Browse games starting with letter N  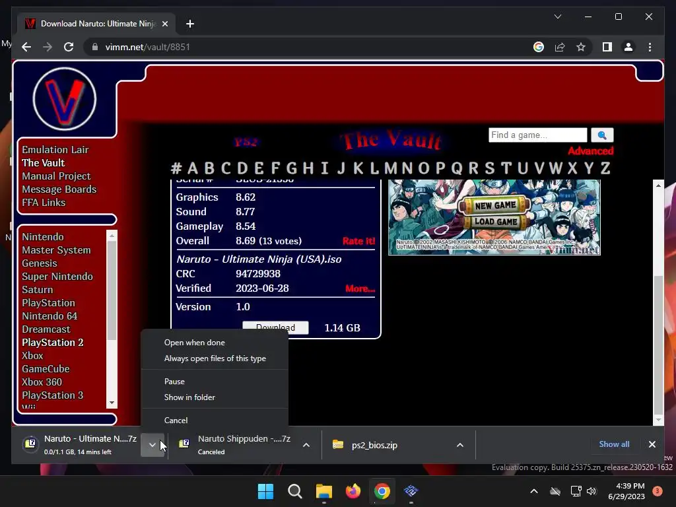tap(407, 168)
